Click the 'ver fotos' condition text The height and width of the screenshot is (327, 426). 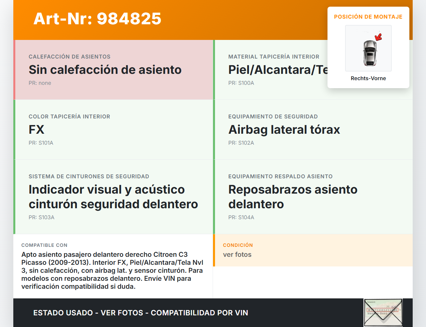237,254
